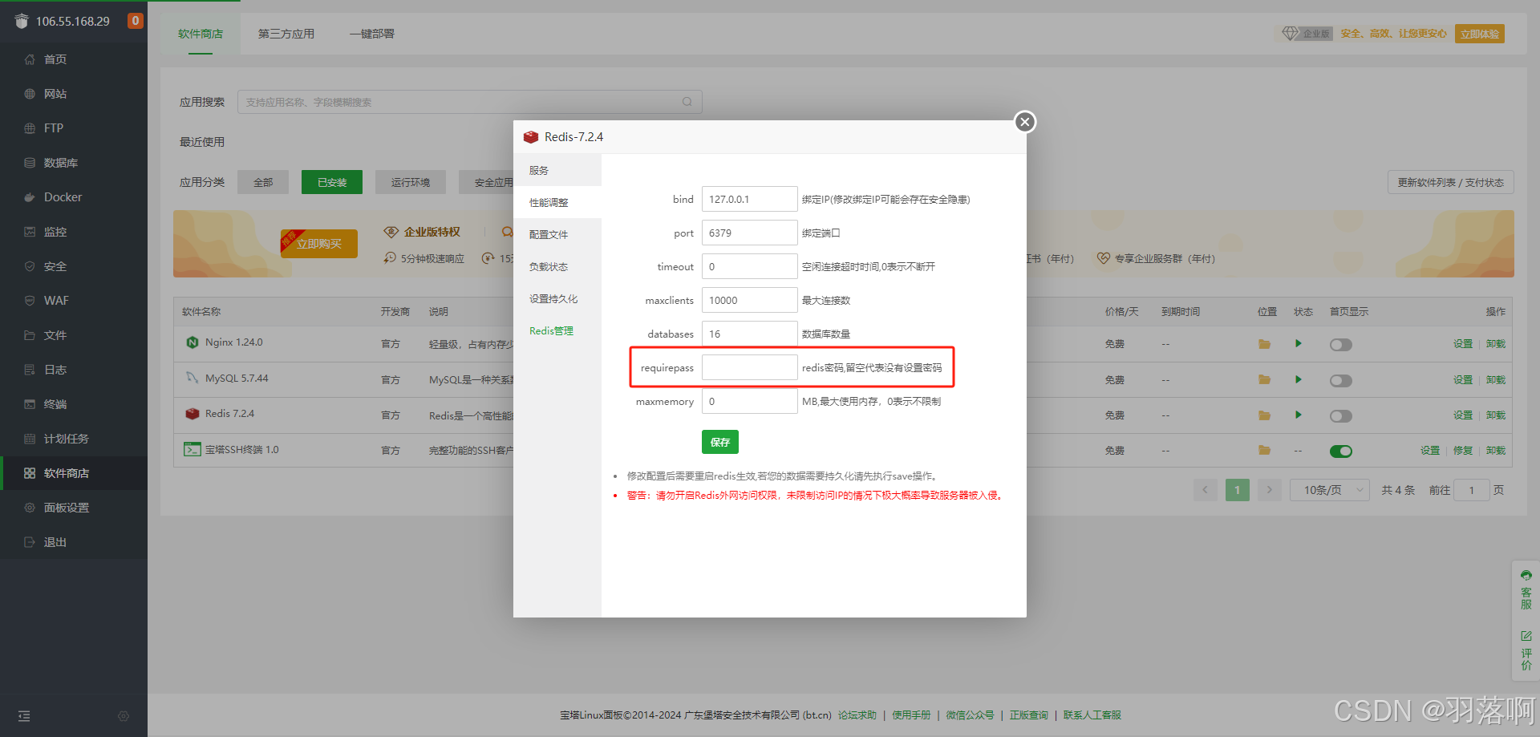Screen dimensions: 1540x737
Task: Toggle homepage display for 宝塔SSH终端
Action: point(1340,452)
